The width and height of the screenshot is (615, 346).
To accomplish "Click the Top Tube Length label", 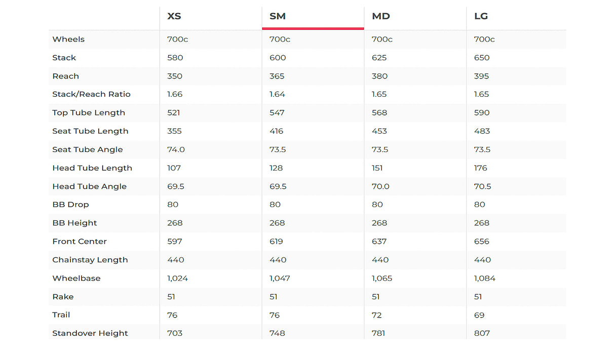I will [x=89, y=113].
